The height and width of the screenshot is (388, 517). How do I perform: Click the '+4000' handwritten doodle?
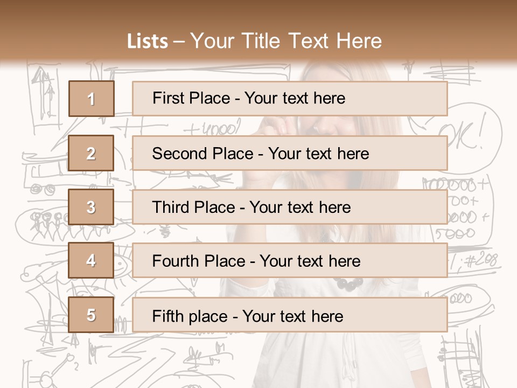[211, 129]
